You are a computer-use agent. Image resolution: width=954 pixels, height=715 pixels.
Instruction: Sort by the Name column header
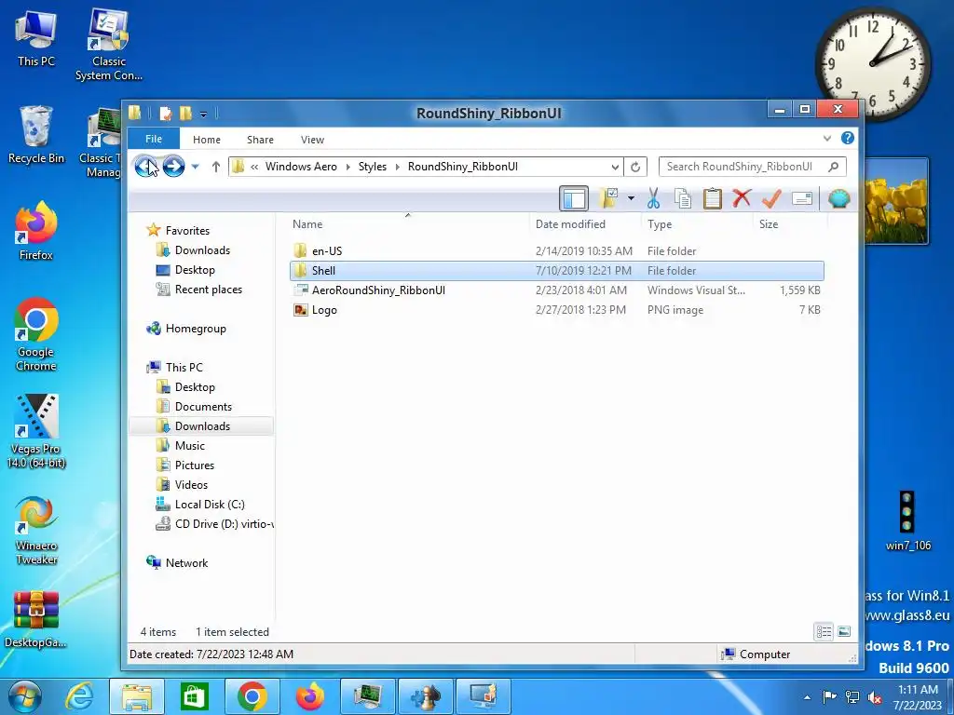(x=410, y=224)
